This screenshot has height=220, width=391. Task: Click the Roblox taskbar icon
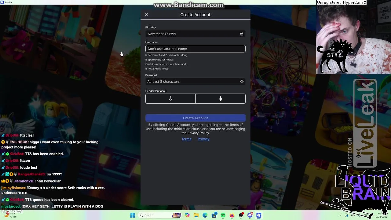pos(259,215)
